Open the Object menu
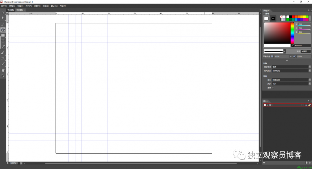 [37, 6]
